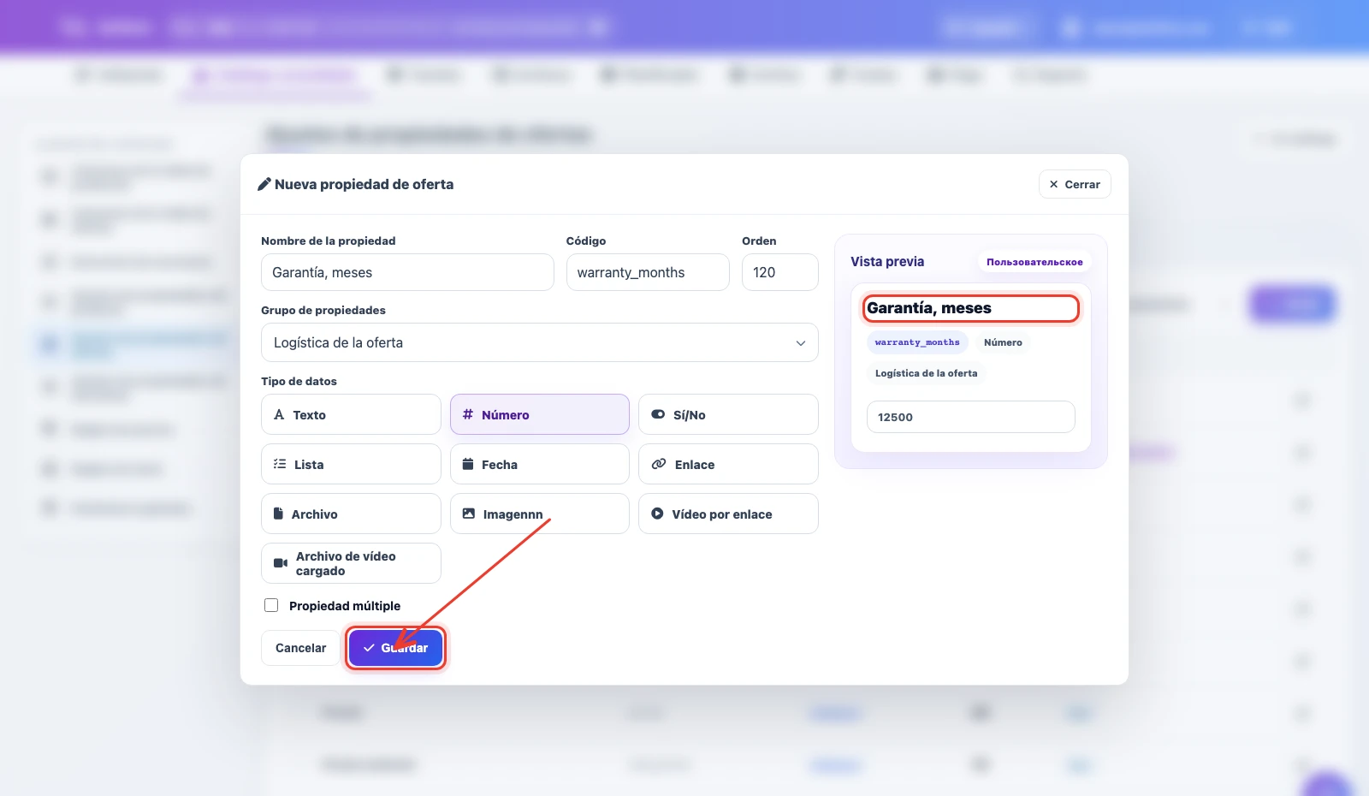
Task: Focus the Código field warranty_months
Action: [648, 272]
